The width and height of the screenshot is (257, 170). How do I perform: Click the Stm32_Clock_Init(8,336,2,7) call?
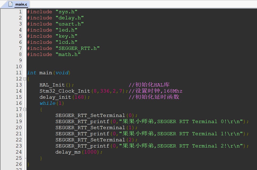click(x=84, y=91)
